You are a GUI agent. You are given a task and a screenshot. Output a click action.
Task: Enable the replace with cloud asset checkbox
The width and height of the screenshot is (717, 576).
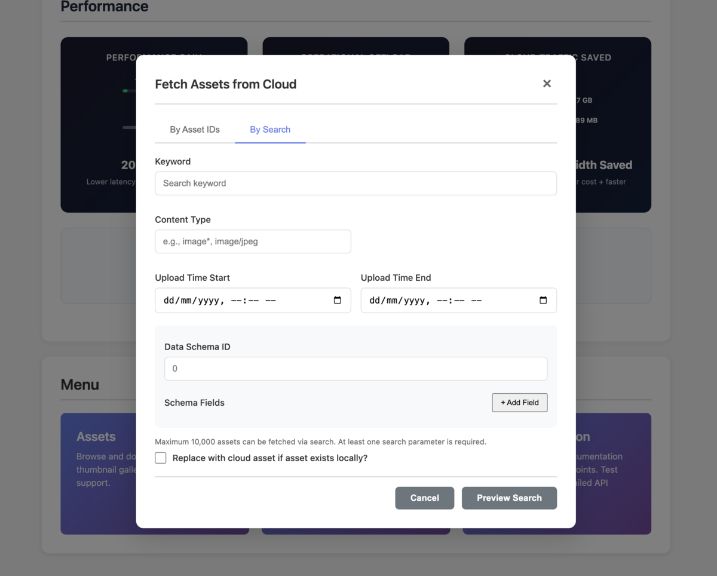(161, 458)
